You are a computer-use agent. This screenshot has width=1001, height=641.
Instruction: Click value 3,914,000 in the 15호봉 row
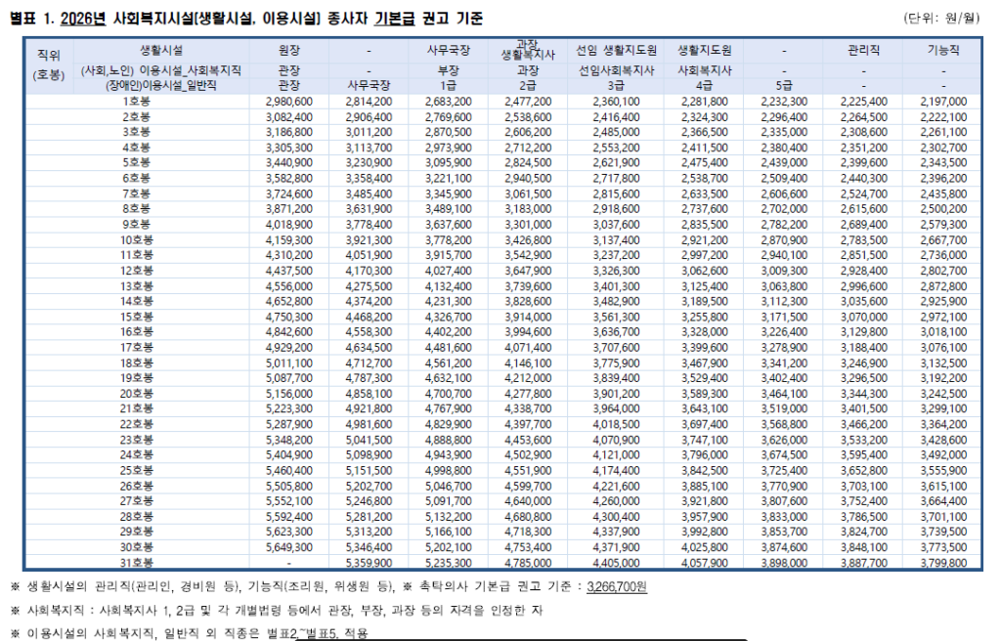coord(527,317)
